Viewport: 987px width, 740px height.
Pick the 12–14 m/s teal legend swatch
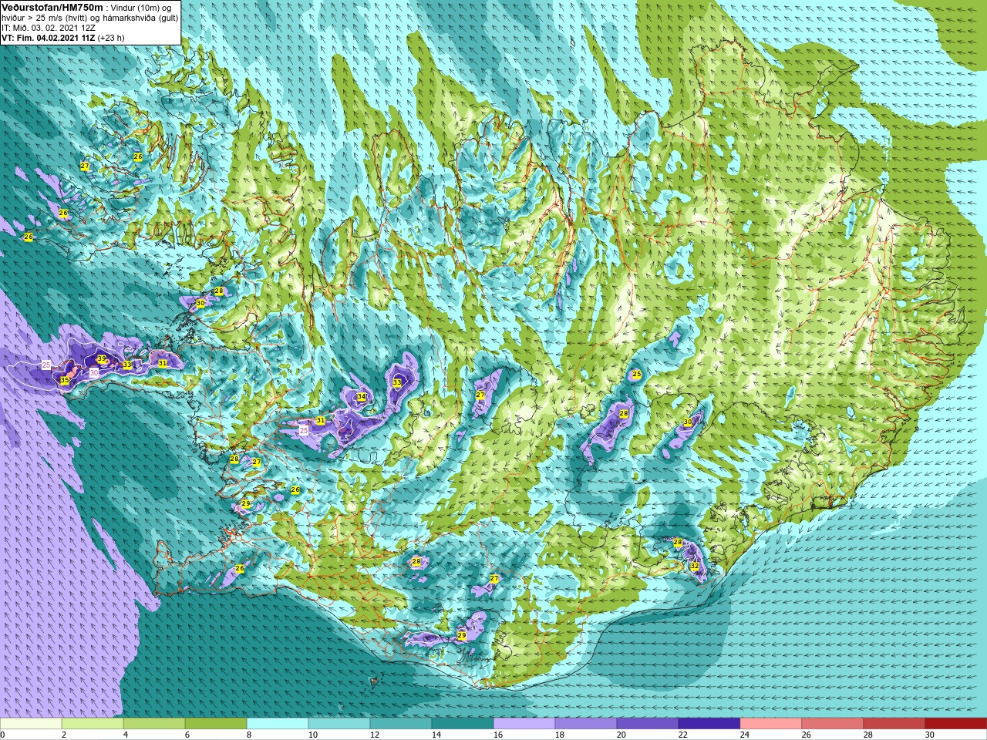pos(401,724)
